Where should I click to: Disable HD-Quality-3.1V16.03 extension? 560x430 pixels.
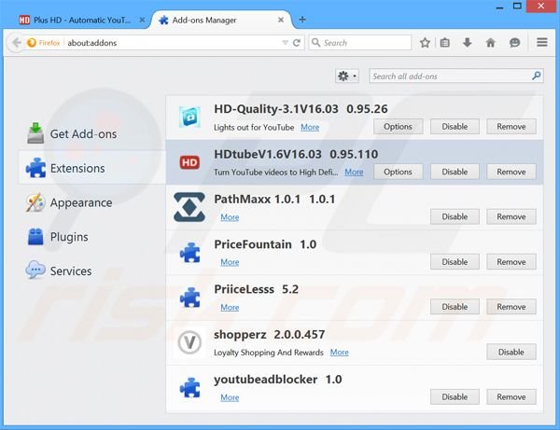pos(455,127)
